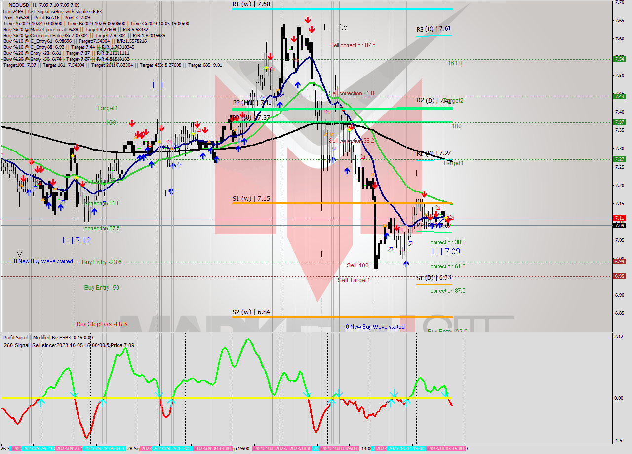Click the green 7.44 price tag
The height and width of the screenshot is (454, 632).
tap(619, 96)
